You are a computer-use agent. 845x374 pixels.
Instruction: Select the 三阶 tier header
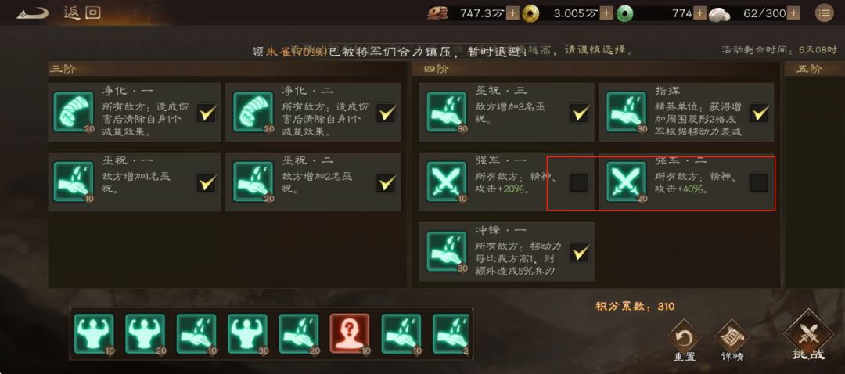coord(63,69)
